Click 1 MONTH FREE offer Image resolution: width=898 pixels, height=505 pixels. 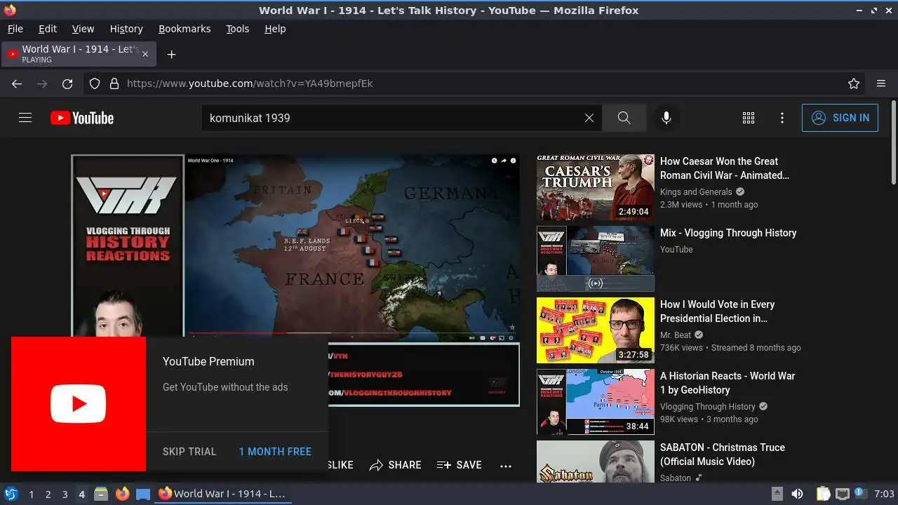[x=275, y=452]
